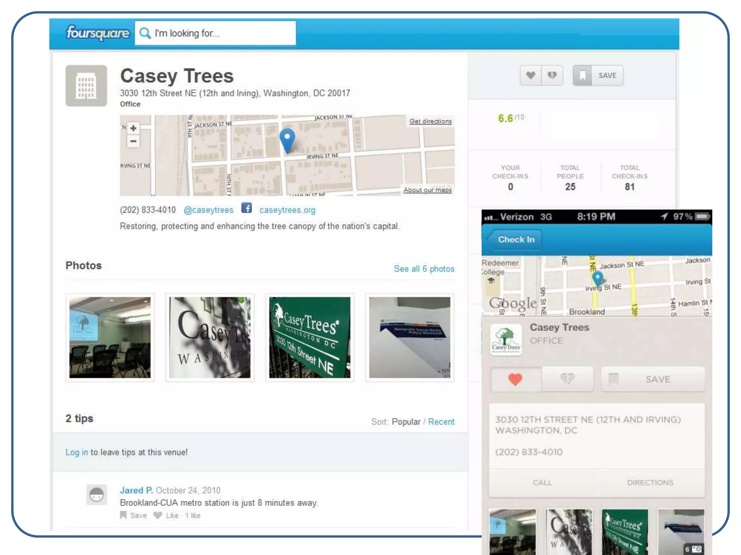Click the Casey Trees office building icon
Screen dimensions: 741x555
point(86,86)
